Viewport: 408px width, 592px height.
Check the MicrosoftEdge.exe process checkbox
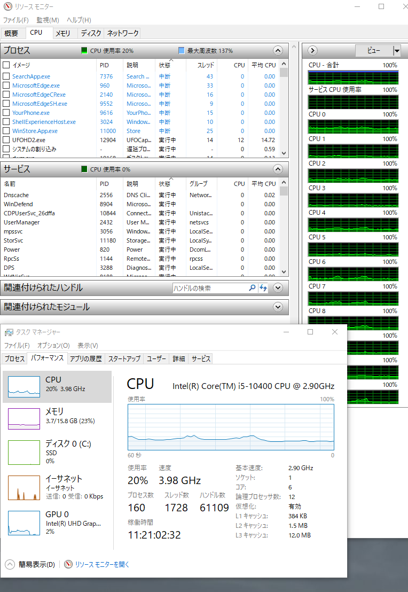[6, 85]
